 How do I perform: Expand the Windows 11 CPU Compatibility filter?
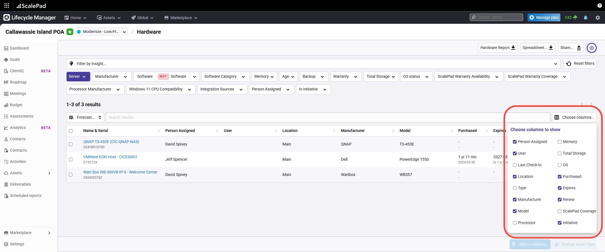160,89
